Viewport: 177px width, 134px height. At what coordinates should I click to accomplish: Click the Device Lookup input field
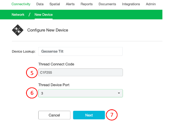(x=80, y=51)
